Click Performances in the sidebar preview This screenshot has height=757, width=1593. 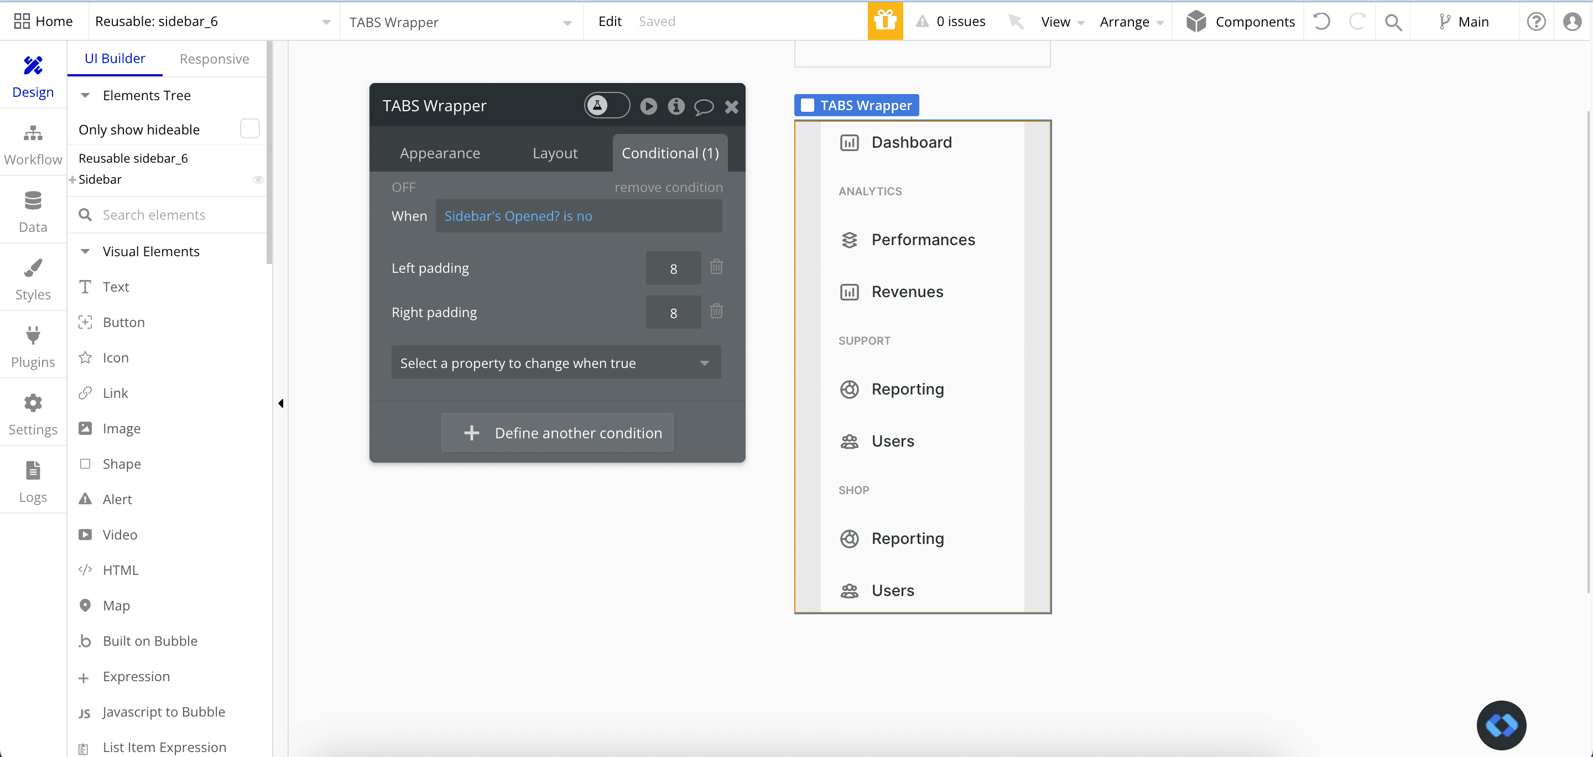pos(923,240)
